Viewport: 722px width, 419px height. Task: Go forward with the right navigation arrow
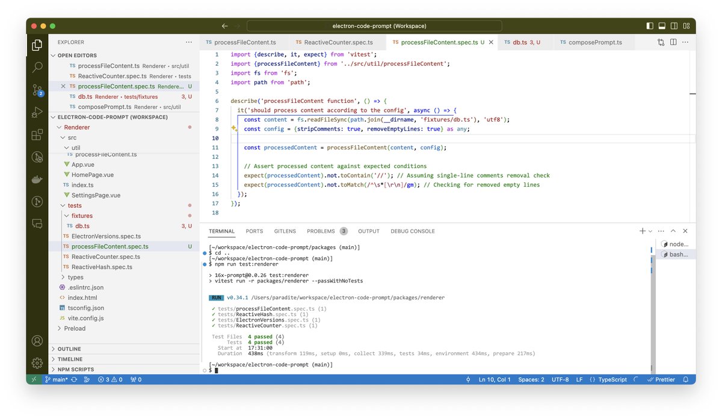click(238, 26)
